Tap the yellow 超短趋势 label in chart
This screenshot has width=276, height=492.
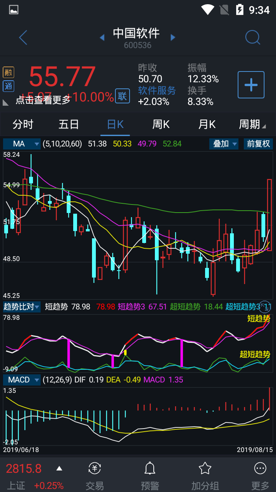coord(255,354)
